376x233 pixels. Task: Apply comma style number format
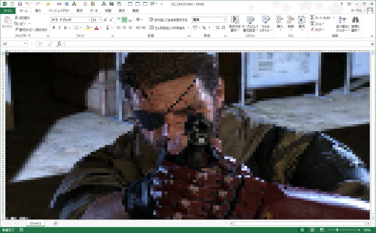point(210,28)
